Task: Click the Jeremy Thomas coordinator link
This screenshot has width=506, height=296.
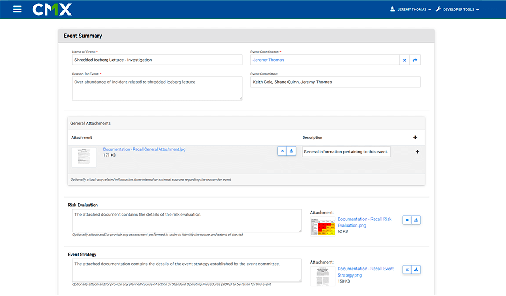Action: [269, 60]
